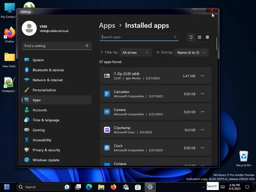Select Notepad++ desktop shortcut

9,85
